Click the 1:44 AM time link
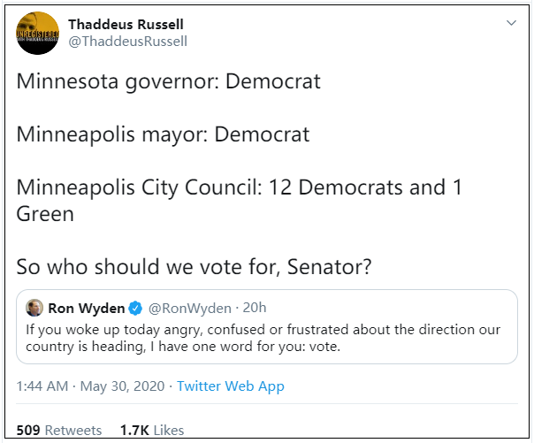 43,386
